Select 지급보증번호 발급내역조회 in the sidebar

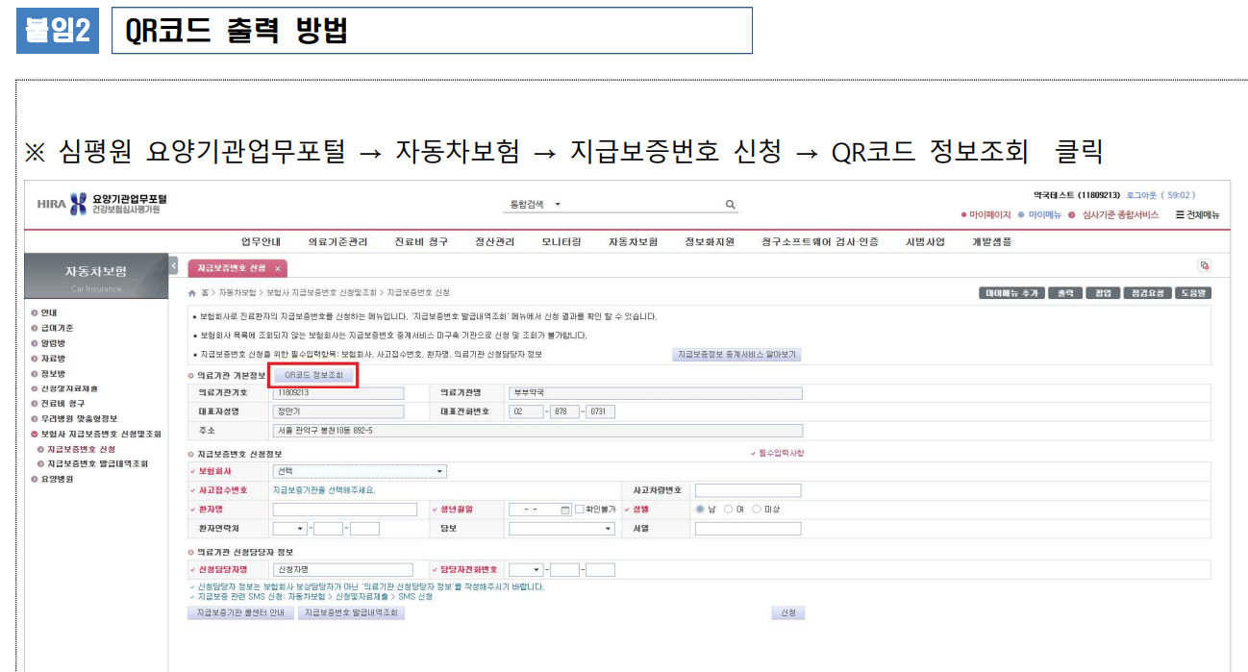click(98, 463)
